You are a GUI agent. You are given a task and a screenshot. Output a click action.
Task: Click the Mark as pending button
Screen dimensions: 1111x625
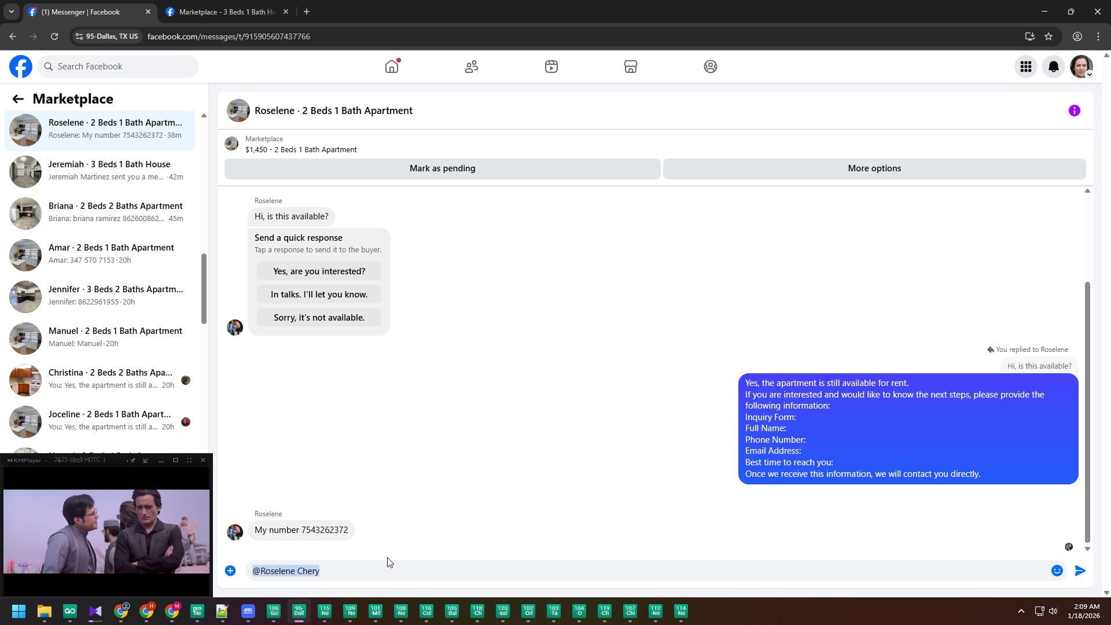point(442,168)
